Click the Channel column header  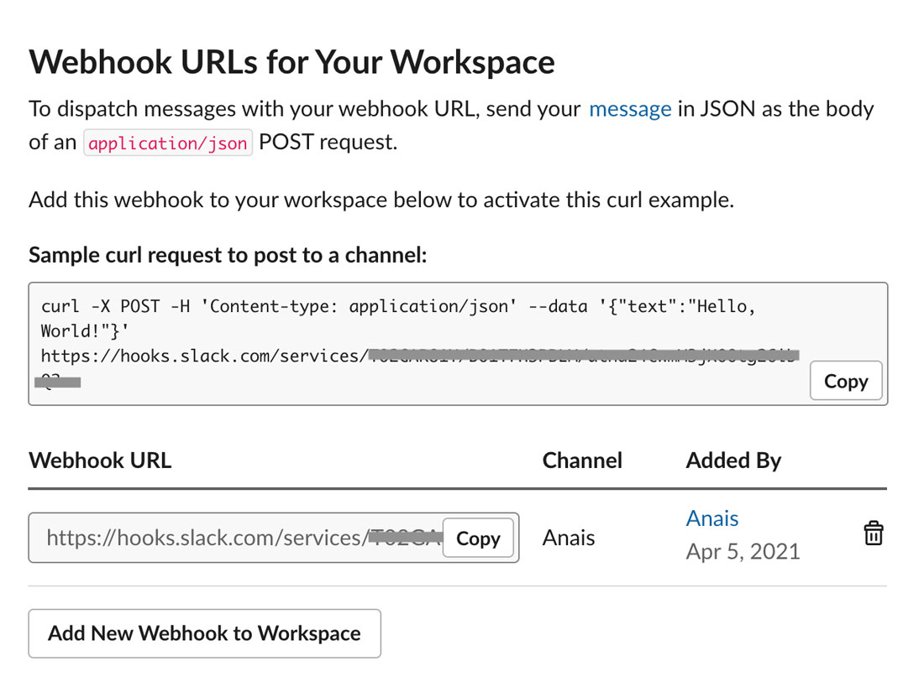[x=582, y=461]
